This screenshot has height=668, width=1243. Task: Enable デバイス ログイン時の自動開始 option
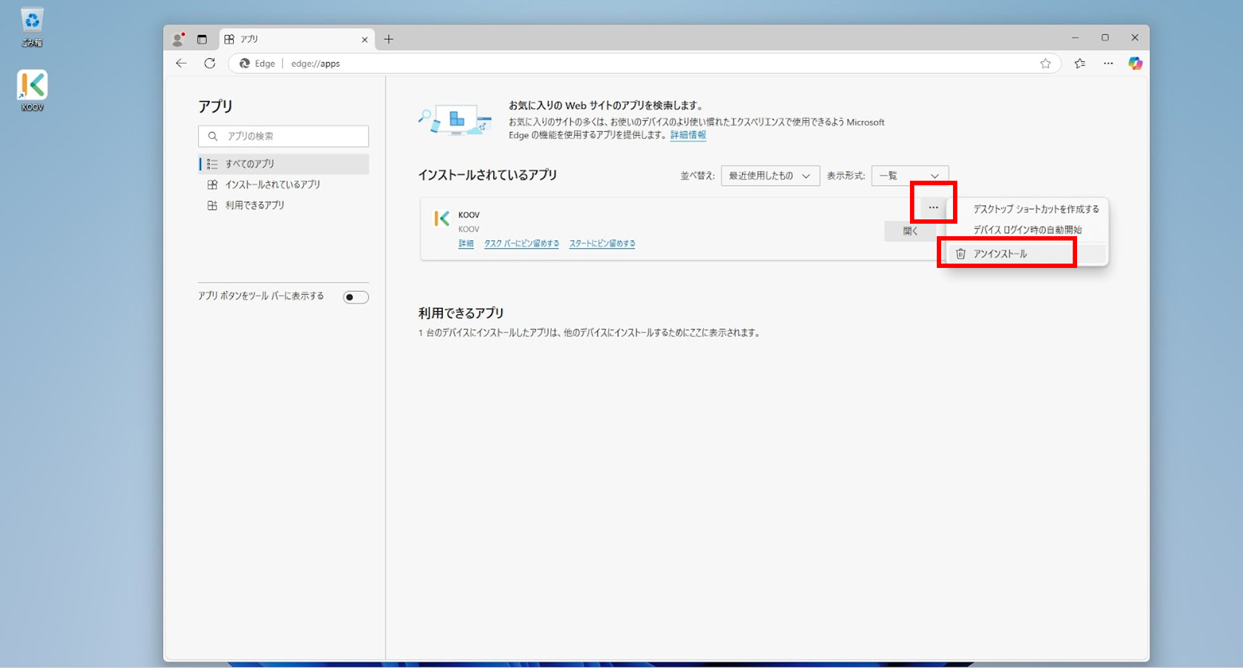pos(1028,230)
